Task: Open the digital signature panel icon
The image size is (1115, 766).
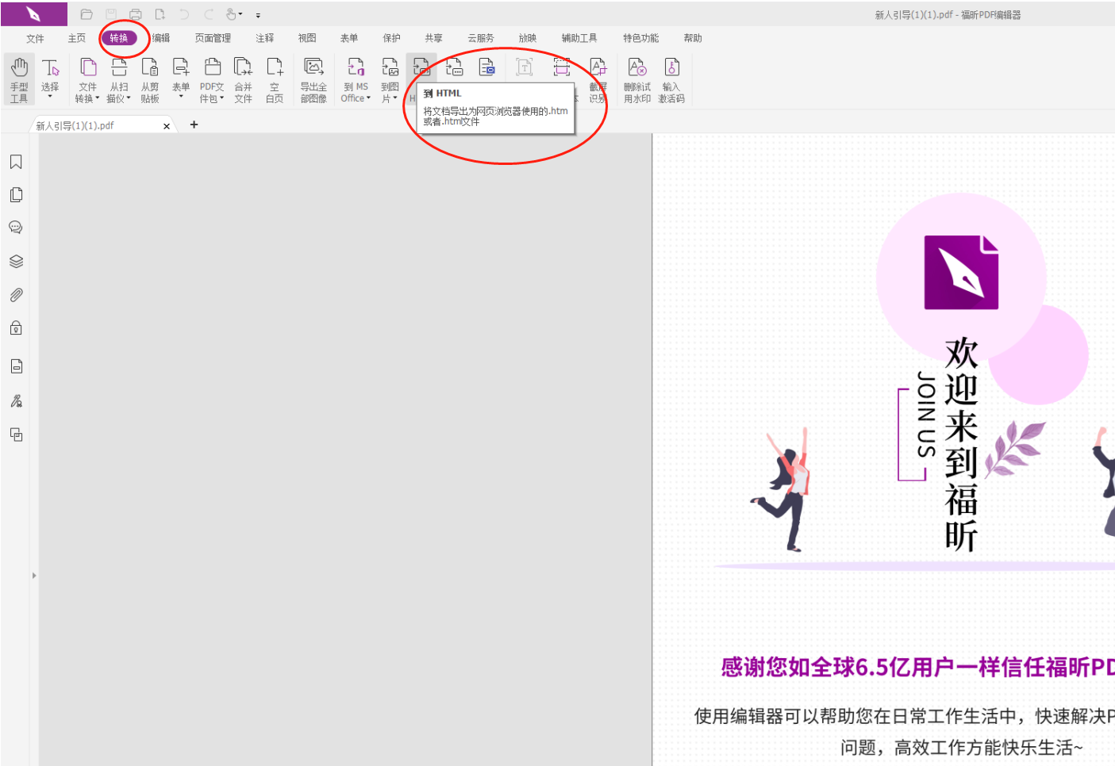Action: pyautogui.click(x=16, y=400)
